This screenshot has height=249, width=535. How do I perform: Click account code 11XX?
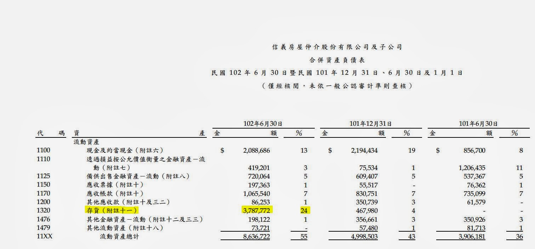click(x=45, y=236)
